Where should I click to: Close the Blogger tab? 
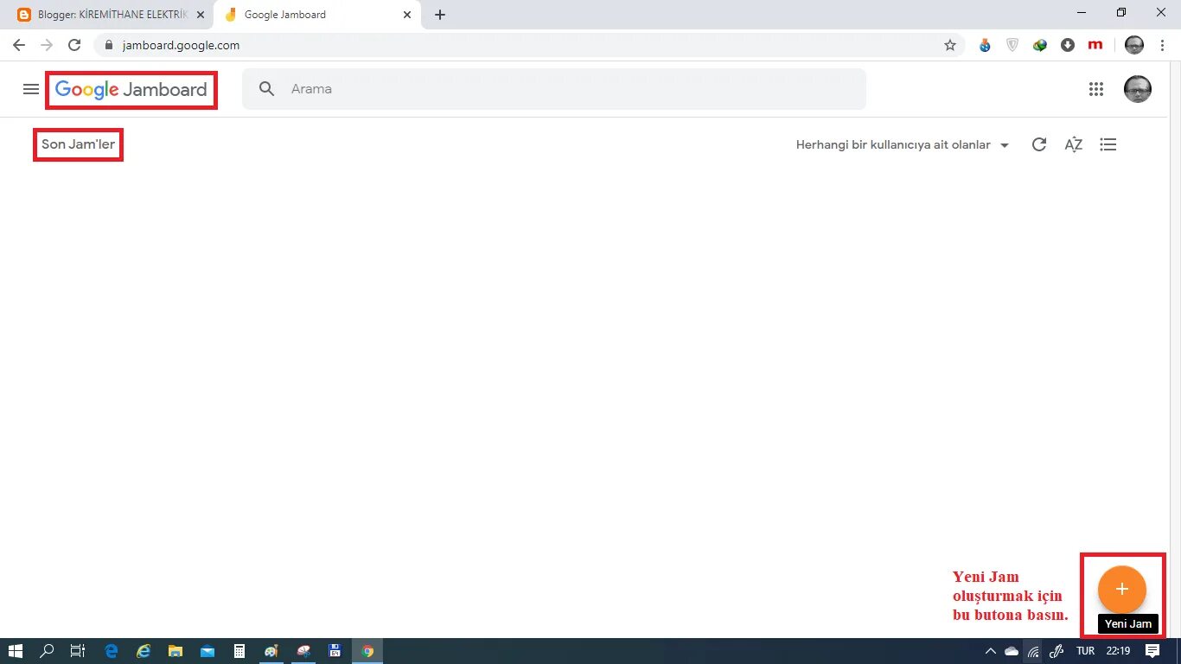point(201,15)
